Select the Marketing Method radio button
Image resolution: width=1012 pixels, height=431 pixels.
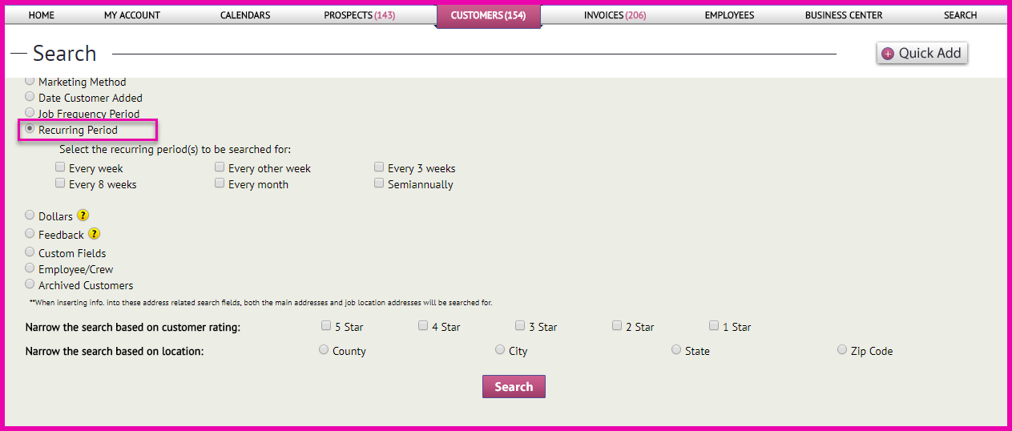(30, 80)
